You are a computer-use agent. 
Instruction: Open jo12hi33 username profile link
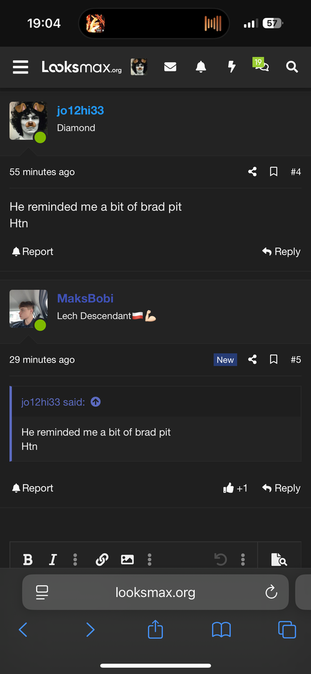point(80,111)
